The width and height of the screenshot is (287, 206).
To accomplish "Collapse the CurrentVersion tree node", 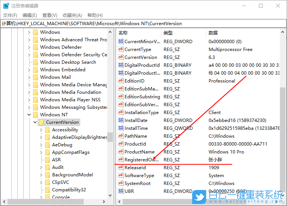I will [x=35, y=122].
